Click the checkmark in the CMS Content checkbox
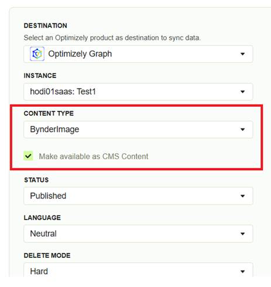Image resolution: width=271 pixels, height=287 pixels. pos(28,156)
